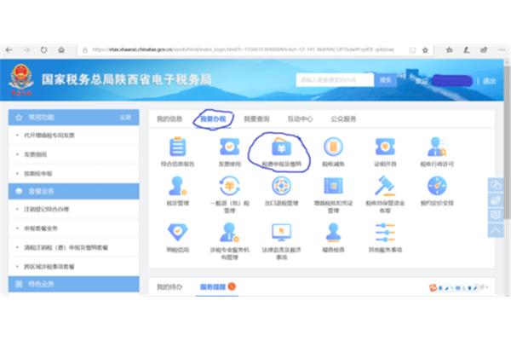Reload the page with refresh icon
The height and width of the screenshot is (341, 511).
coord(43,50)
